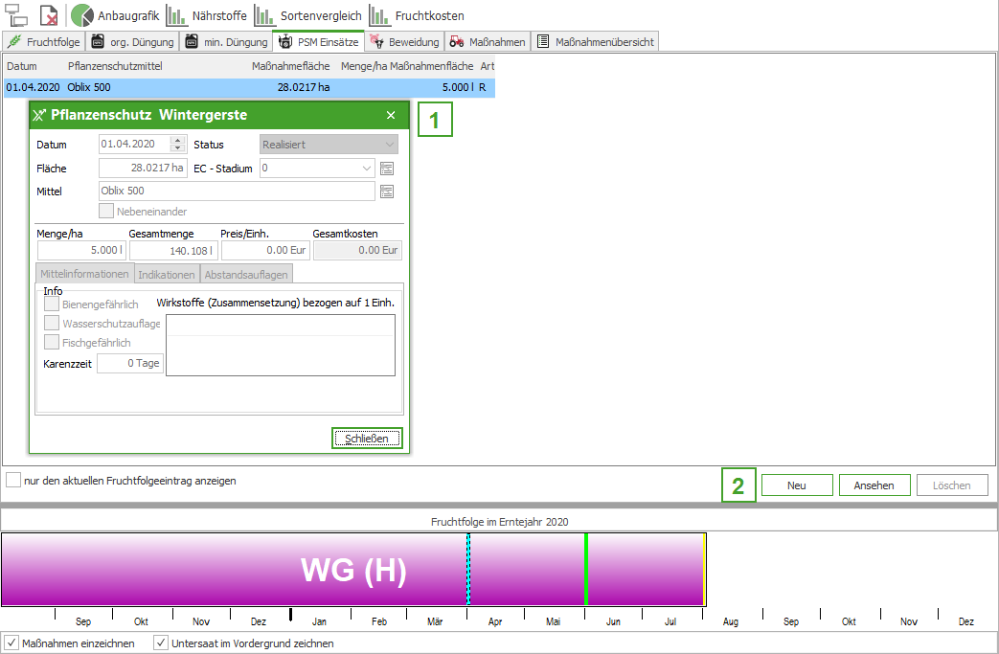This screenshot has height=654, width=999.
Task: Toggle 'nur den aktuellen Fruchtfolgeeintrag anzeigen'
Action: tap(13, 481)
